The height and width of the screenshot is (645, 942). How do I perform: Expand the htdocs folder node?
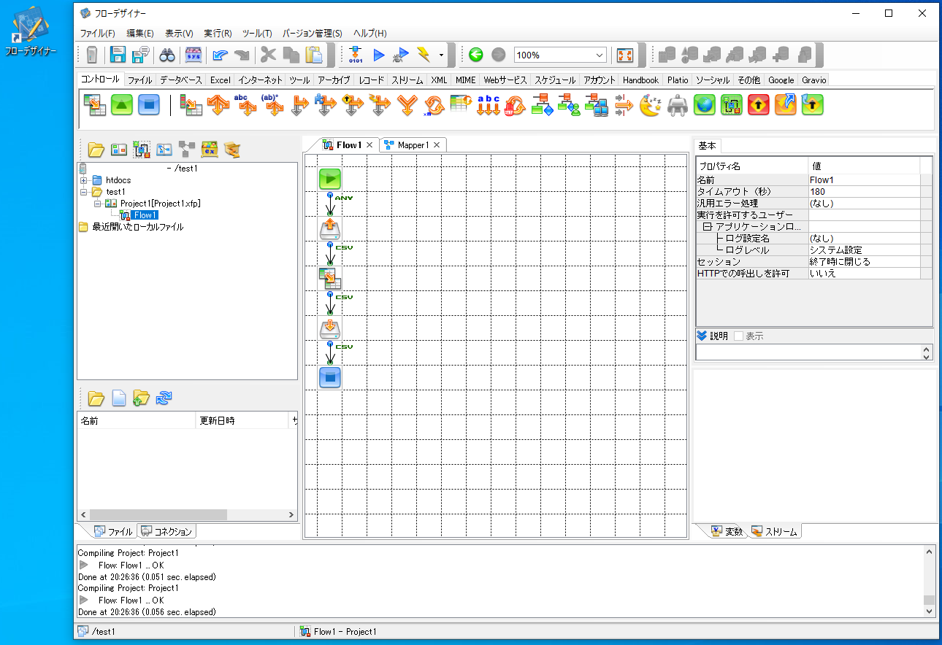[84, 180]
